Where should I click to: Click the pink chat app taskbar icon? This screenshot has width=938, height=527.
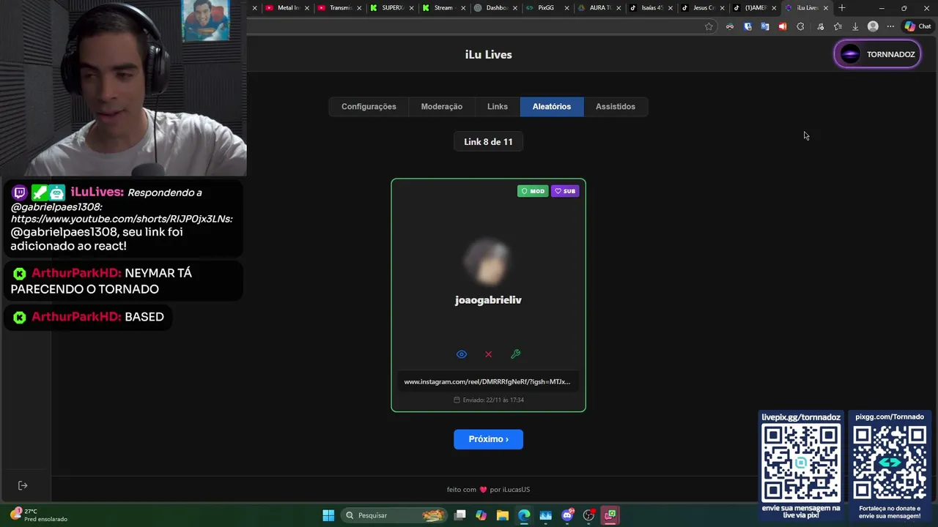pos(610,515)
